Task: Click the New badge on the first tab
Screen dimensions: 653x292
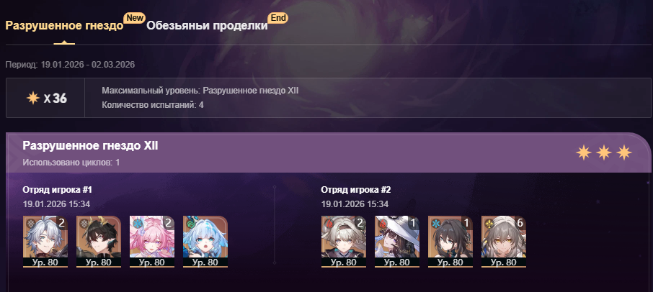Action: (x=135, y=18)
